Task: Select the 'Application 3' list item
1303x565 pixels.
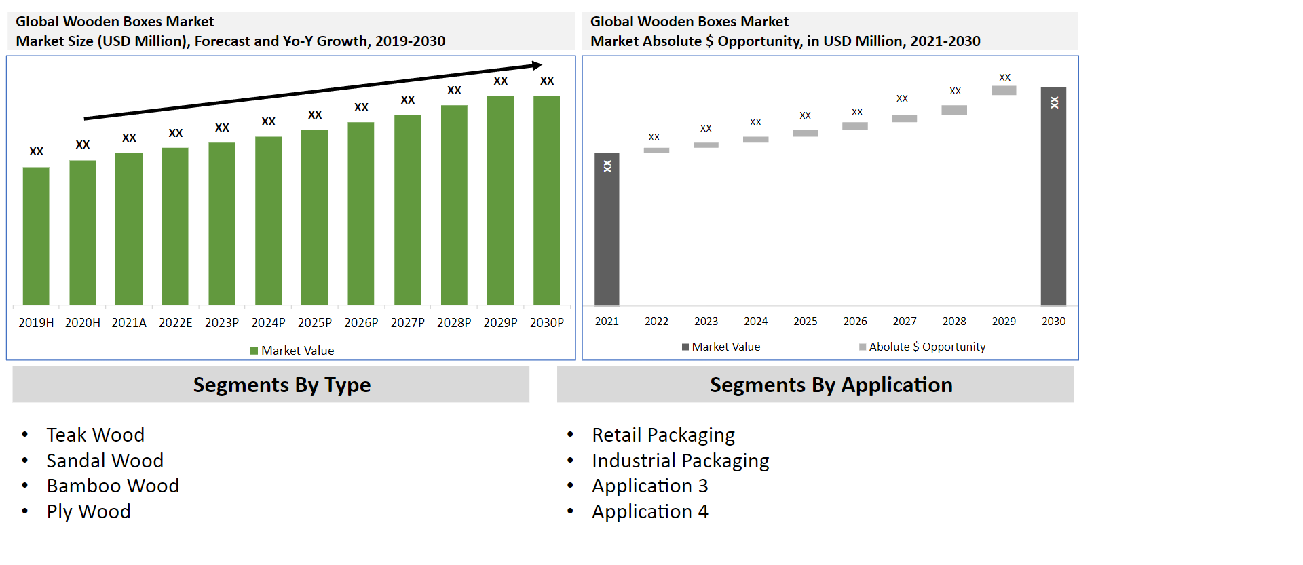Action: (649, 486)
